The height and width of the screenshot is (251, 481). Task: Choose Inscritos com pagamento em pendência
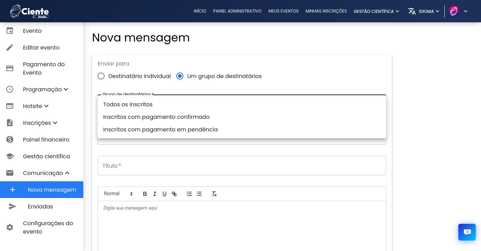(x=160, y=130)
